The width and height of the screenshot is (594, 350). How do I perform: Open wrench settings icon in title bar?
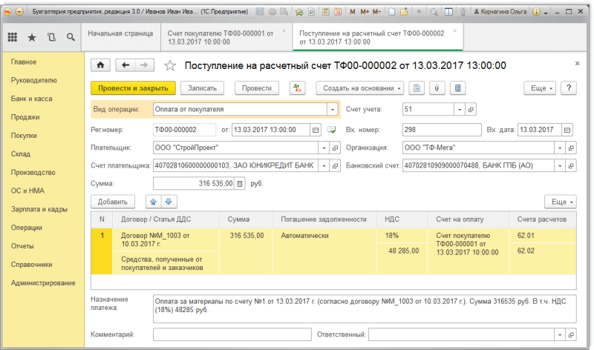click(x=463, y=12)
